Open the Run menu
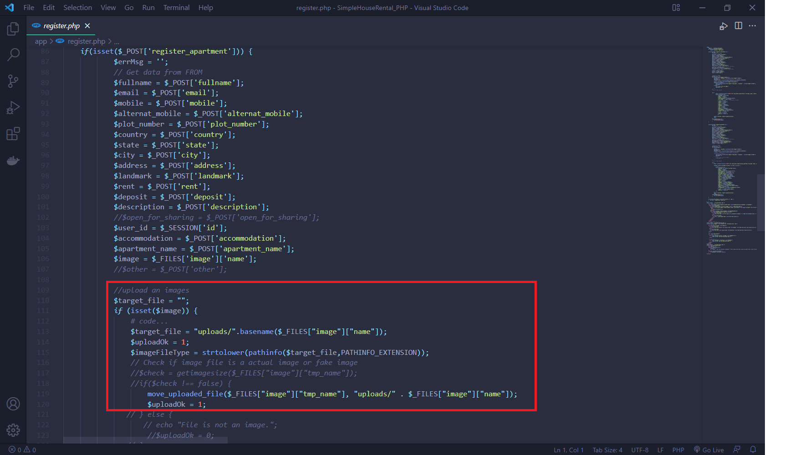 pos(148,8)
